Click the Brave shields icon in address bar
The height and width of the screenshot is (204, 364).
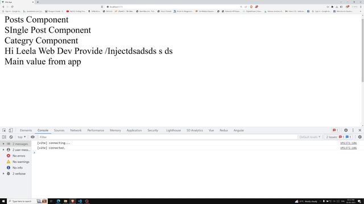pos(251,7)
